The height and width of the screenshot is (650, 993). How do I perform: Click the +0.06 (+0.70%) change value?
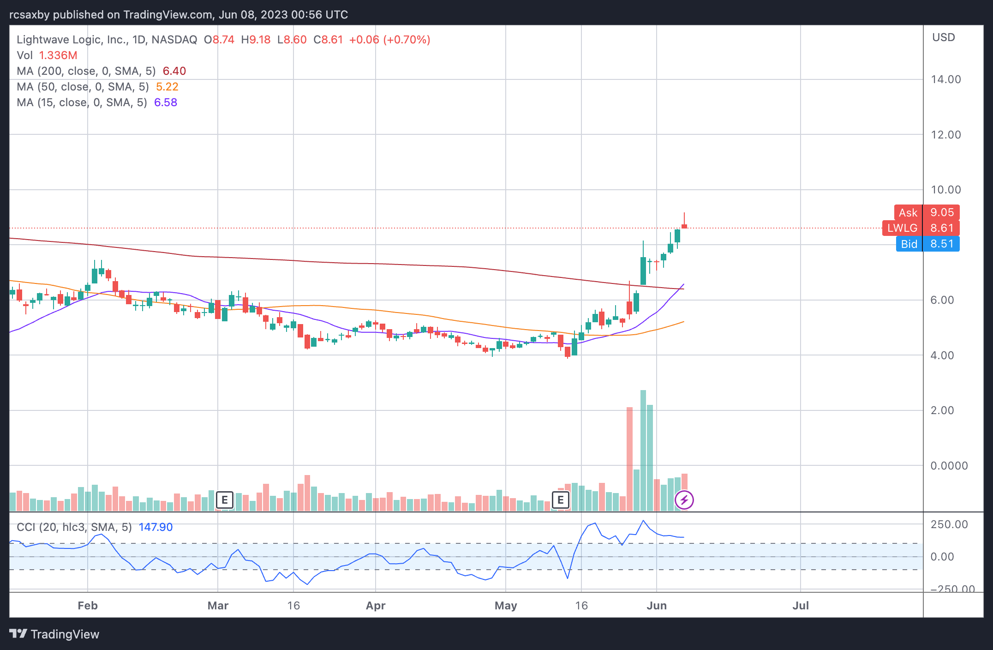[x=390, y=40]
